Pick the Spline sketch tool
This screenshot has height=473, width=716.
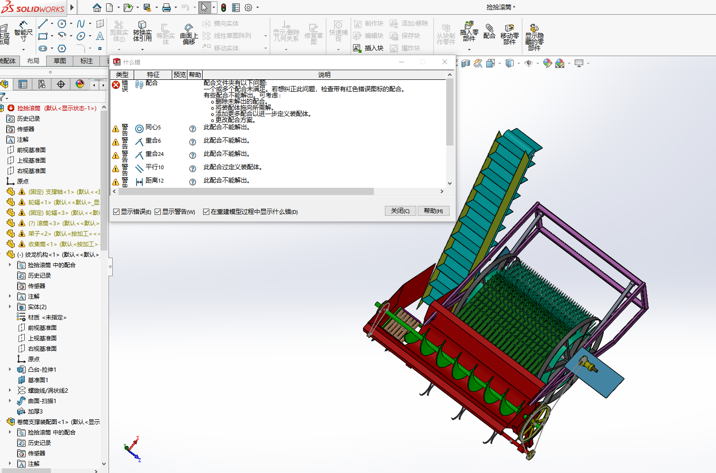point(81,24)
